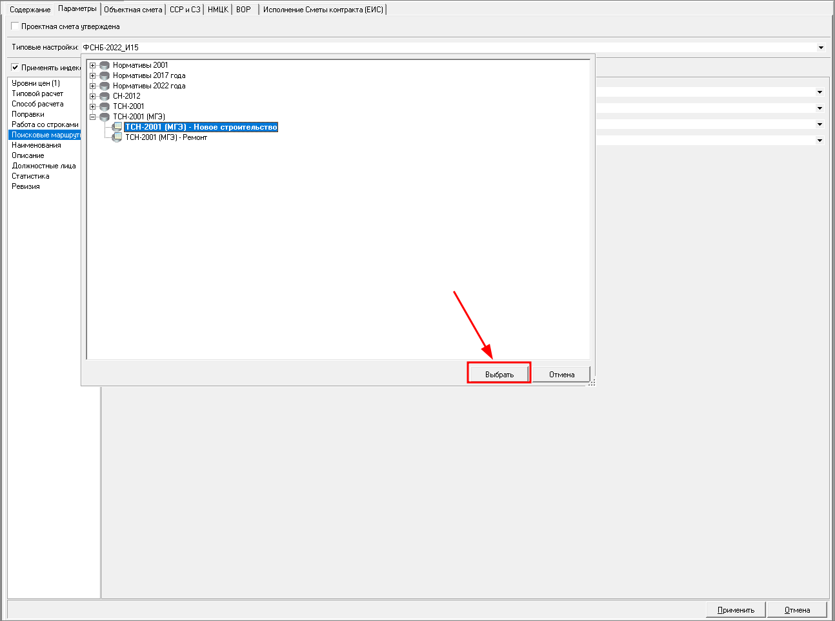Open the НМЦК tab
The height and width of the screenshot is (621, 835).
click(x=218, y=10)
